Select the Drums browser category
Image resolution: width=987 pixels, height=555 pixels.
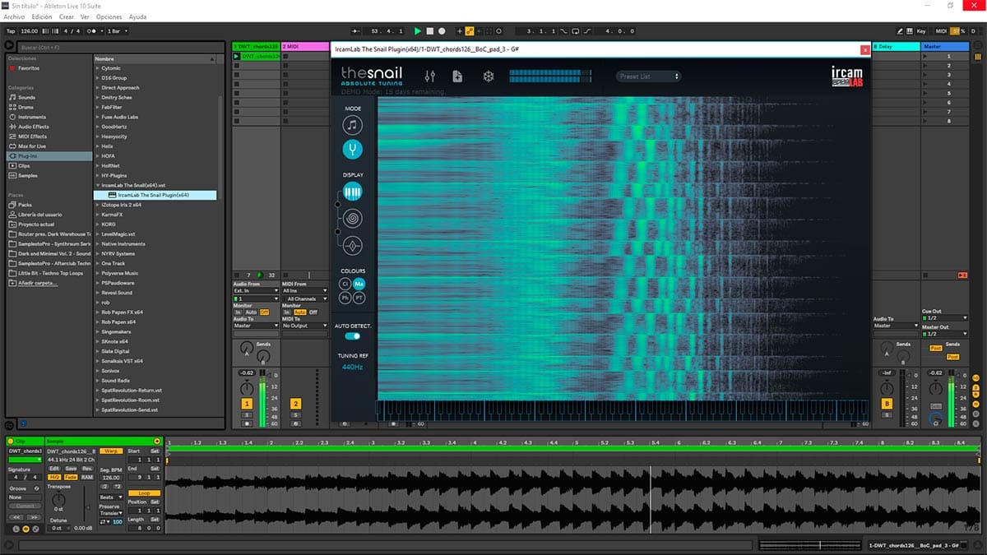coord(27,107)
